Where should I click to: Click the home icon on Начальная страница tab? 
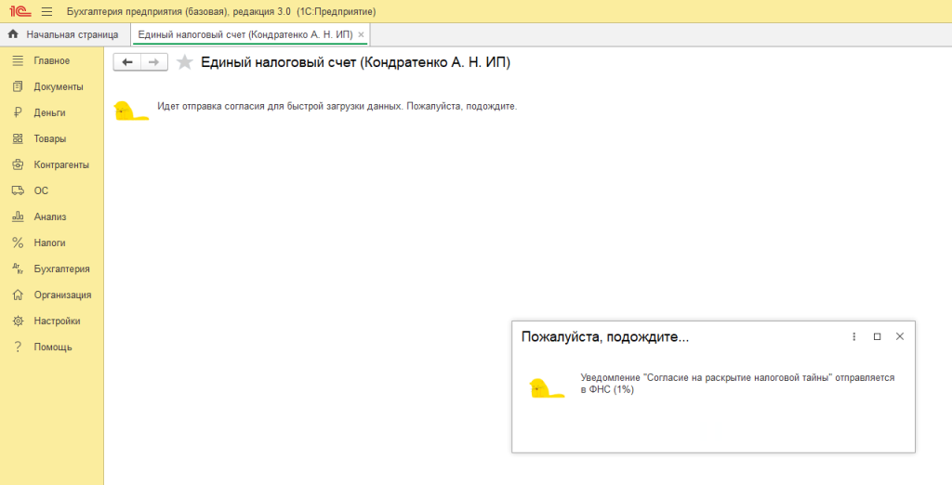(x=13, y=34)
